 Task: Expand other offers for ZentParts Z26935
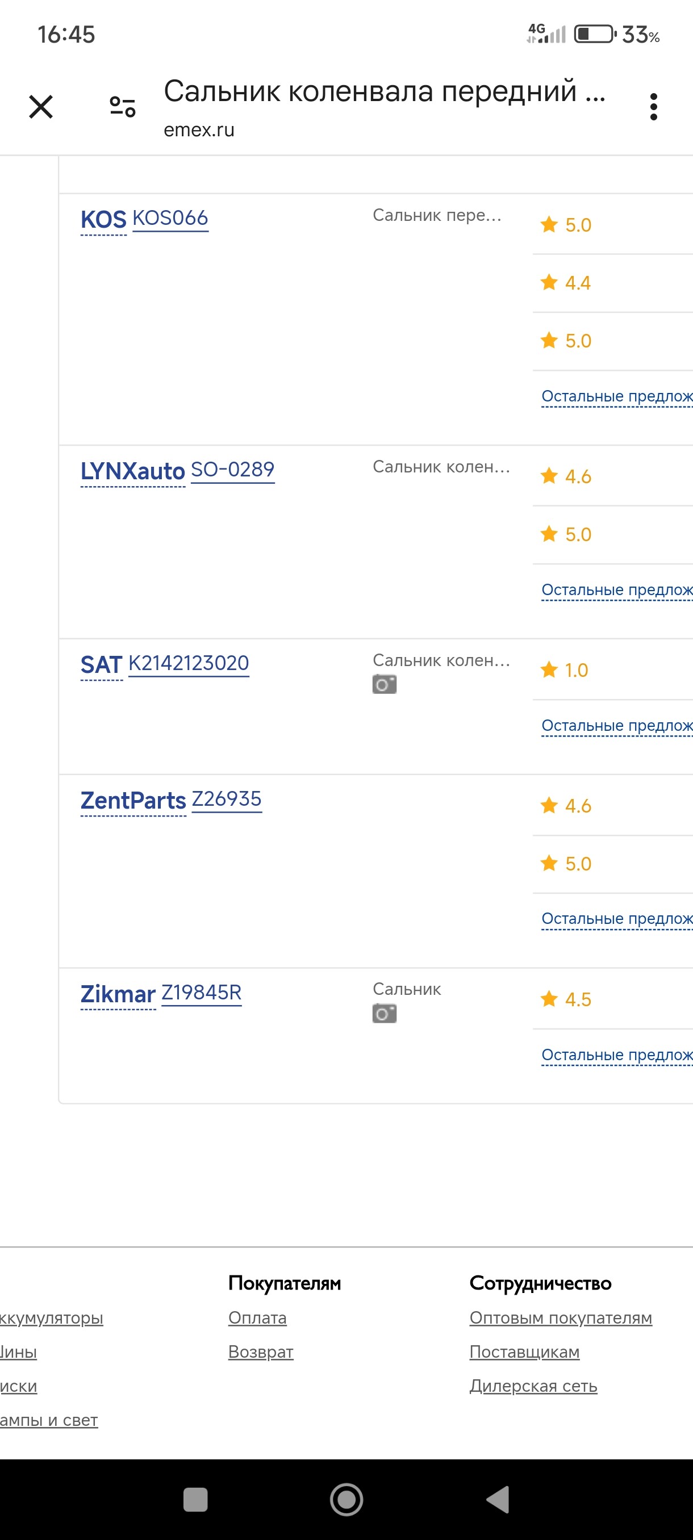617,919
